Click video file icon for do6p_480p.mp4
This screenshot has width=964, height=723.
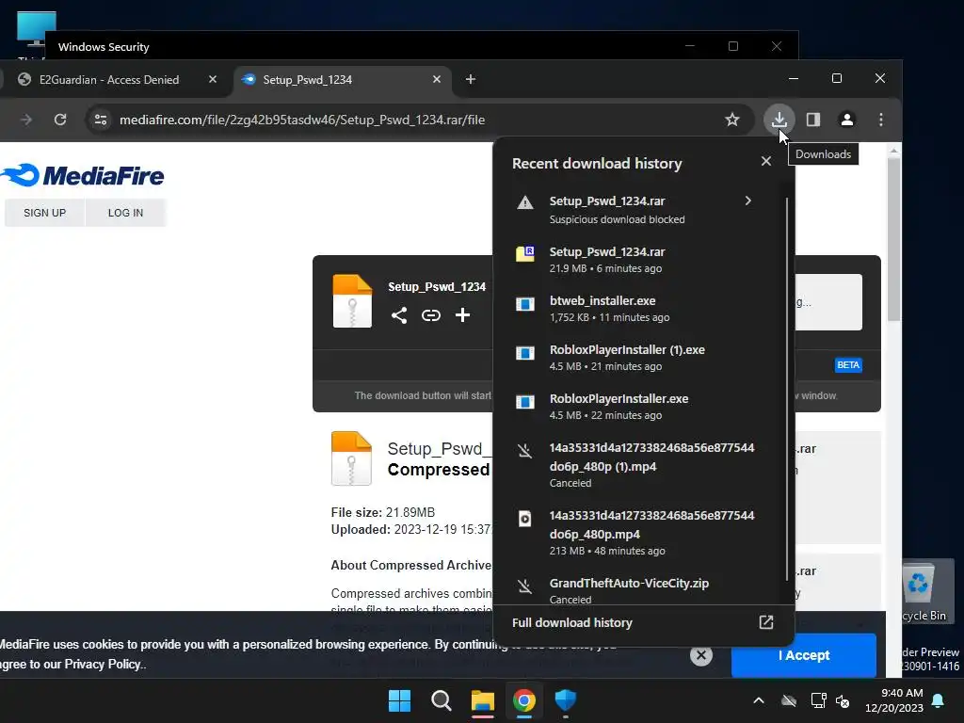pos(525,519)
